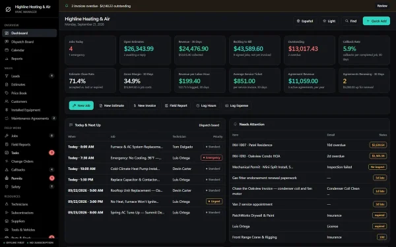The image size is (396, 247).
Task: Click the Highline logo icon
Action: tap(8, 9)
